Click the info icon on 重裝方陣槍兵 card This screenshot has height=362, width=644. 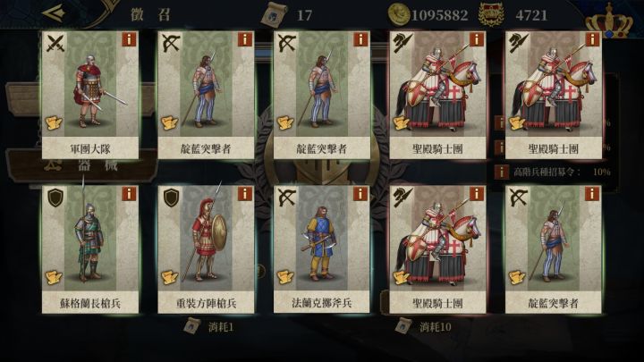click(245, 194)
